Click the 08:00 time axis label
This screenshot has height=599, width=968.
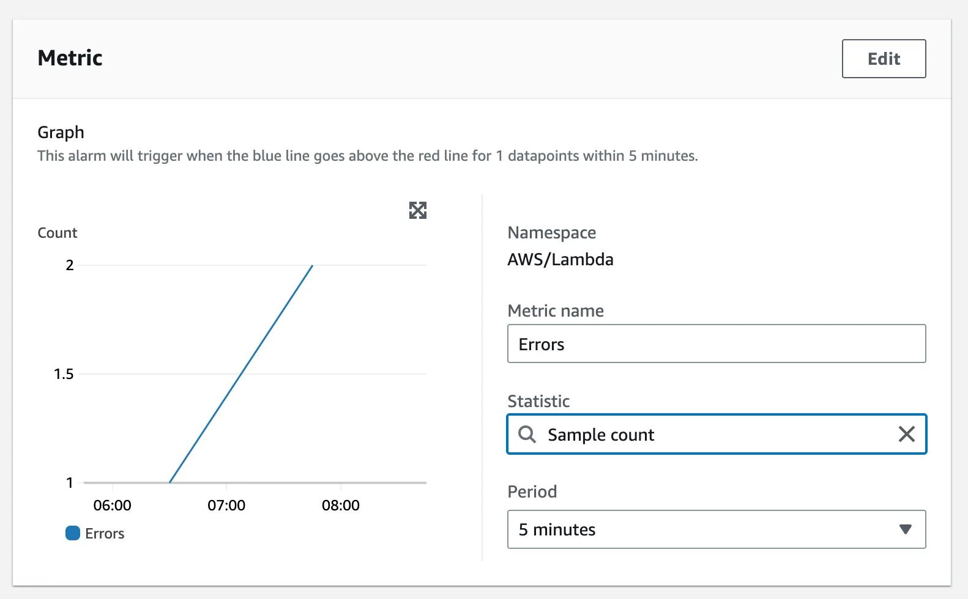click(340, 505)
